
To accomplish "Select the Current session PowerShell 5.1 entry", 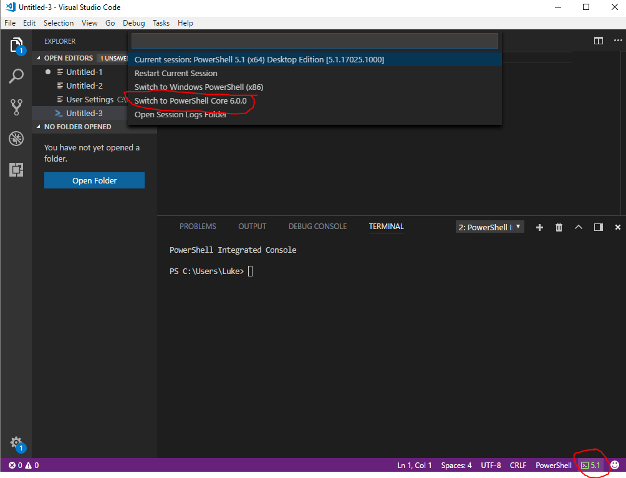I will [x=315, y=59].
